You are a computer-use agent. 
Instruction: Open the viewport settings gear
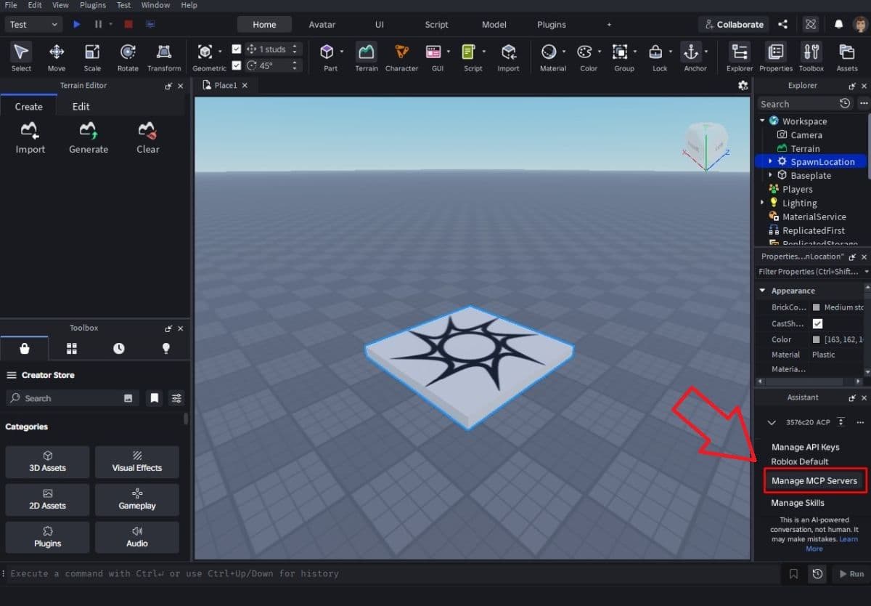743,85
